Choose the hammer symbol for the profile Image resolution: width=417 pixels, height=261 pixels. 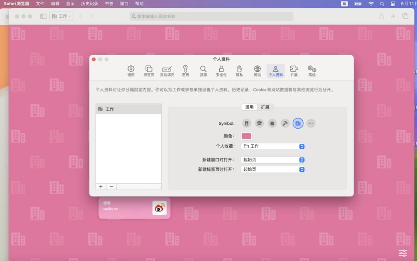pyautogui.click(x=285, y=124)
